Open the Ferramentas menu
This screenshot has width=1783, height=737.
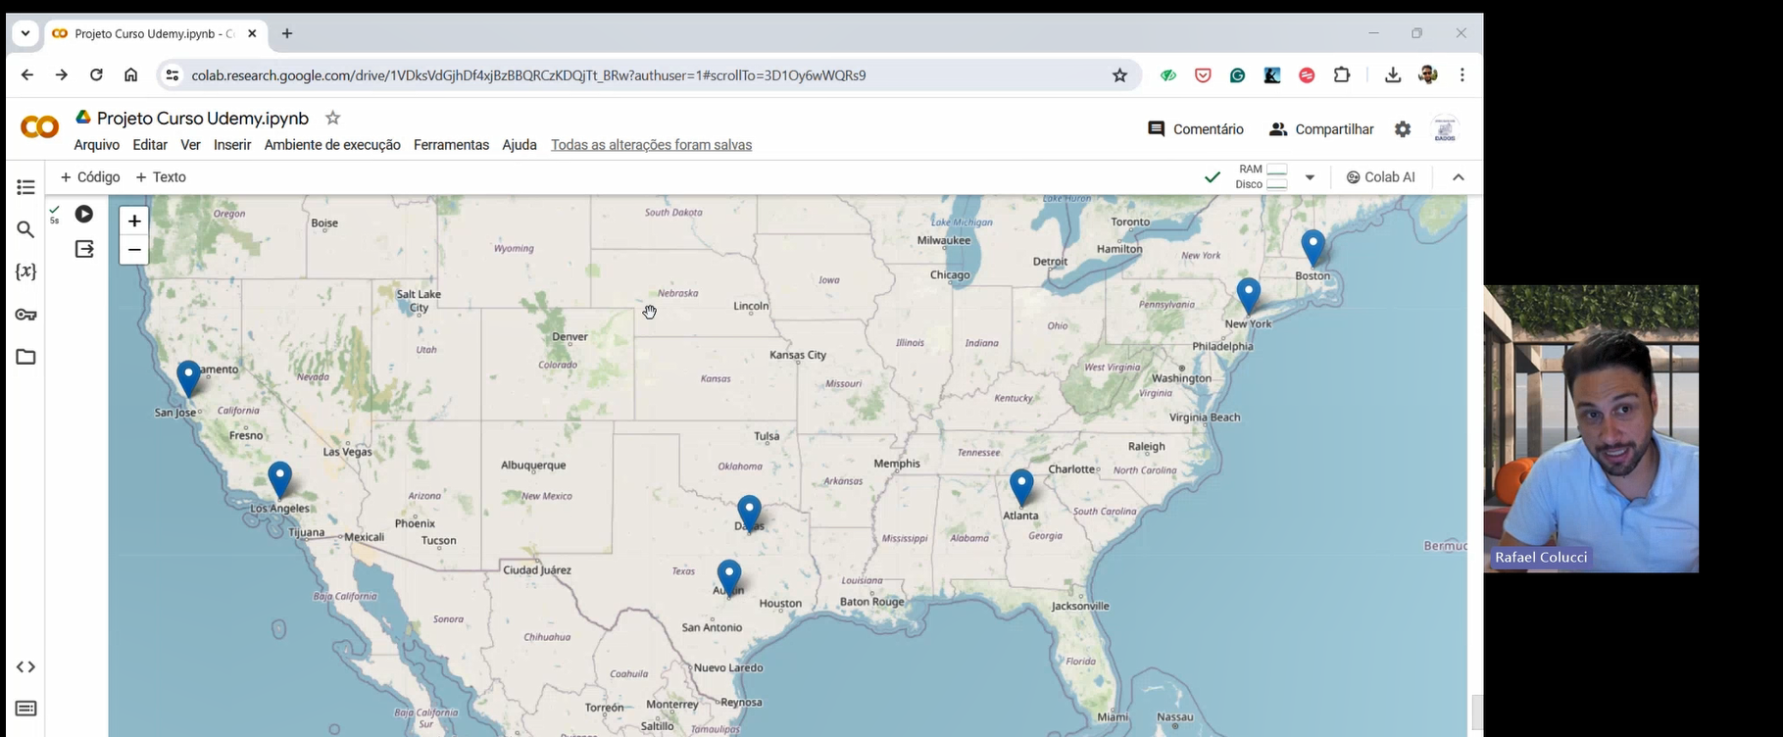pos(451,145)
